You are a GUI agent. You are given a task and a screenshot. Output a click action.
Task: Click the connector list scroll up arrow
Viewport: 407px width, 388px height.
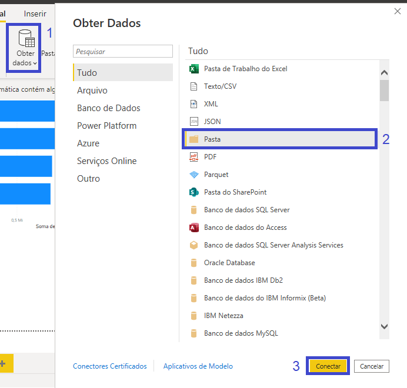click(385, 73)
